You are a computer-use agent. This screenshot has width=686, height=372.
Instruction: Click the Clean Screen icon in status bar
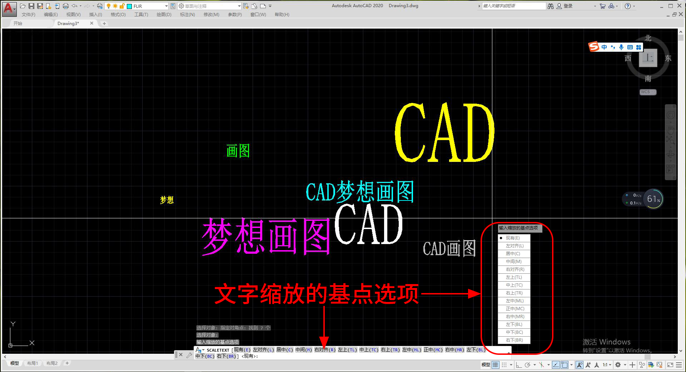click(x=670, y=365)
